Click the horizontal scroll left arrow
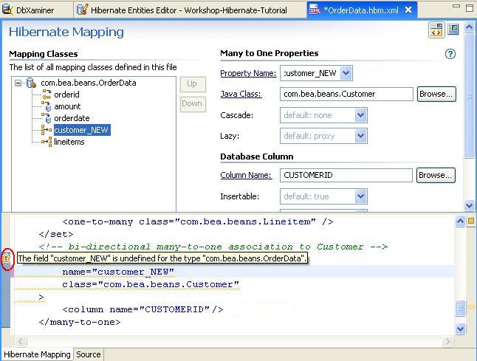 (x=21, y=341)
